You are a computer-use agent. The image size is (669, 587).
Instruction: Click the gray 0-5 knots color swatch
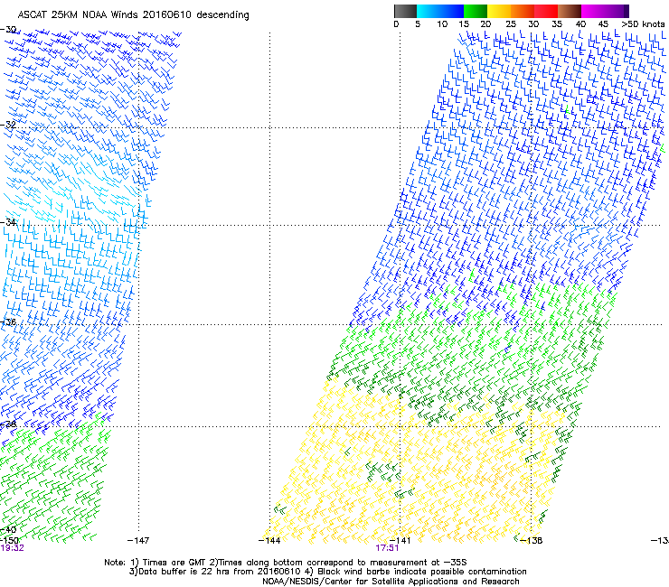405,11
